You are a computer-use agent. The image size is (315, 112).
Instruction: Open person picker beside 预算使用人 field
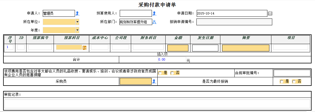pos(154,13)
